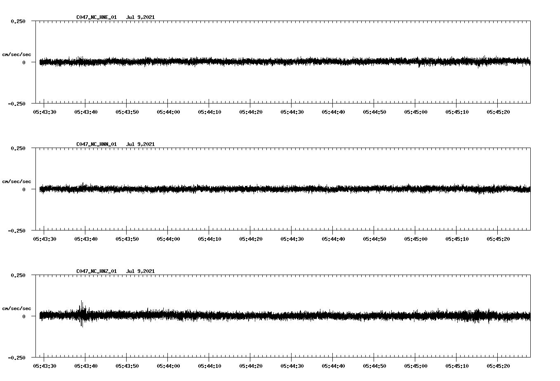Click the cm/sec/sec unit label on HNN plot

pos(16,181)
